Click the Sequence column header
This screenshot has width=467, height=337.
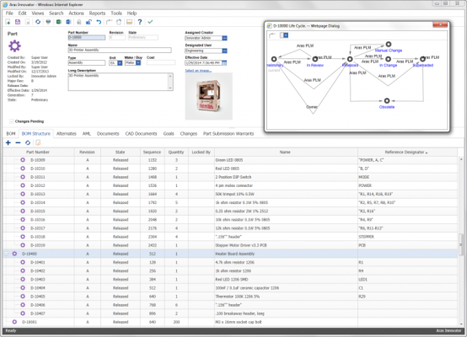152,152
